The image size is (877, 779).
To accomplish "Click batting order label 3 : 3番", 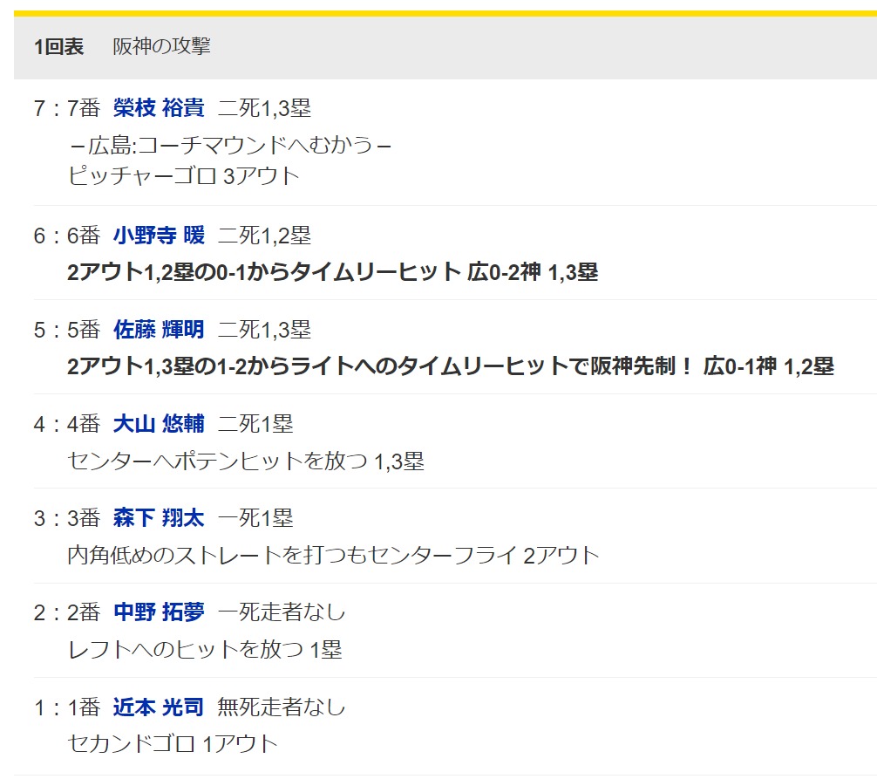I will click(67, 517).
